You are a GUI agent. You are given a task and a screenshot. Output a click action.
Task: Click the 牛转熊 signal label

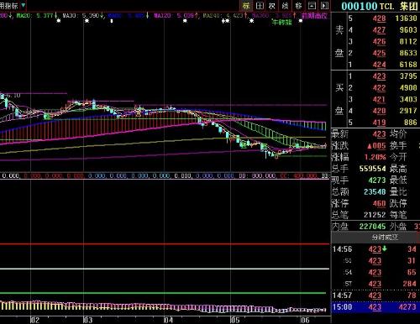point(281,22)
